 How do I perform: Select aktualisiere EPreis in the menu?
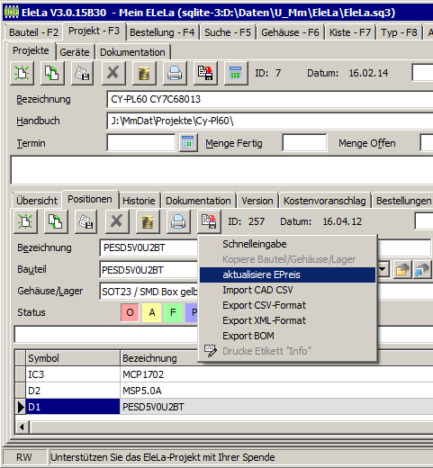[287, 274]
